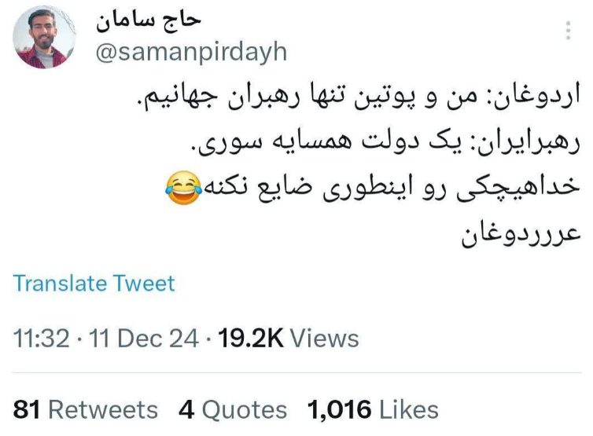Show the 81 Retweets list
The width and height of the screenshot is (593, 436).
[x=86, y=409]
